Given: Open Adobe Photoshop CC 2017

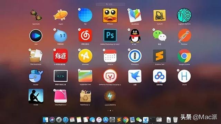Looking at the screenshot, I should [110, 35].
